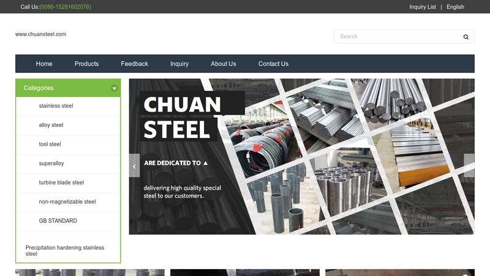Show previous banner slide arrow
This screenshot has height=276, width=490.
click(134, 166)
